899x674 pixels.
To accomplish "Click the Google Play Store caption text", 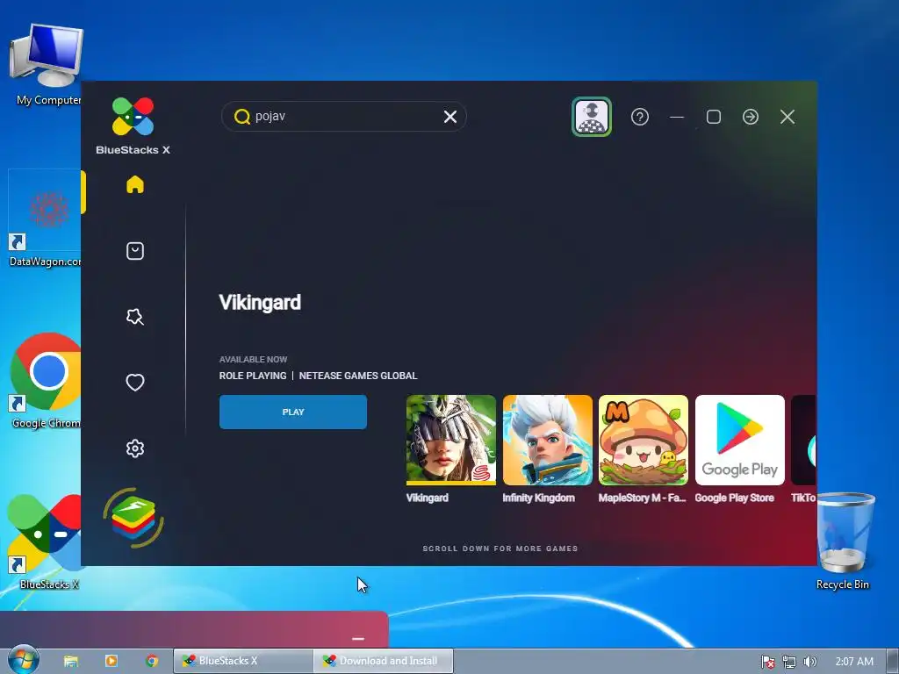I will pos(735,498).
